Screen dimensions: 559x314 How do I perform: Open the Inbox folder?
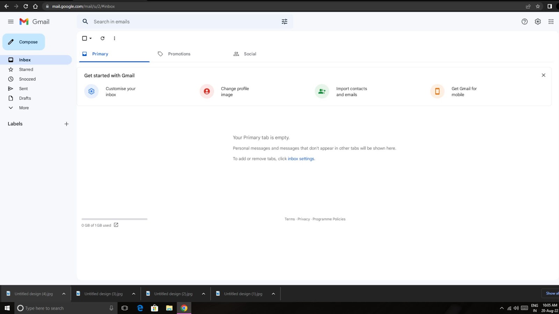pos(36,60)
